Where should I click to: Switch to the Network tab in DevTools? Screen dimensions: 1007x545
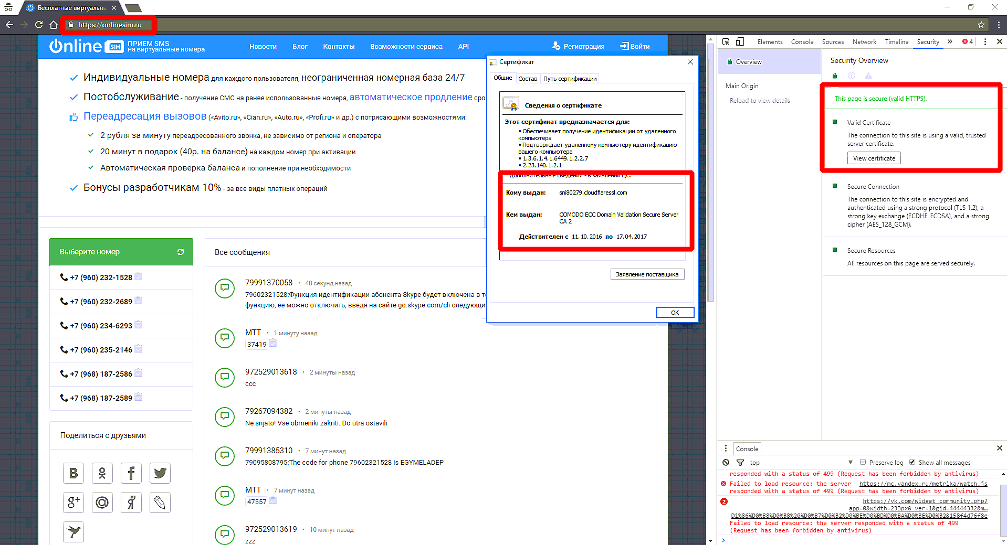point(864,42)
